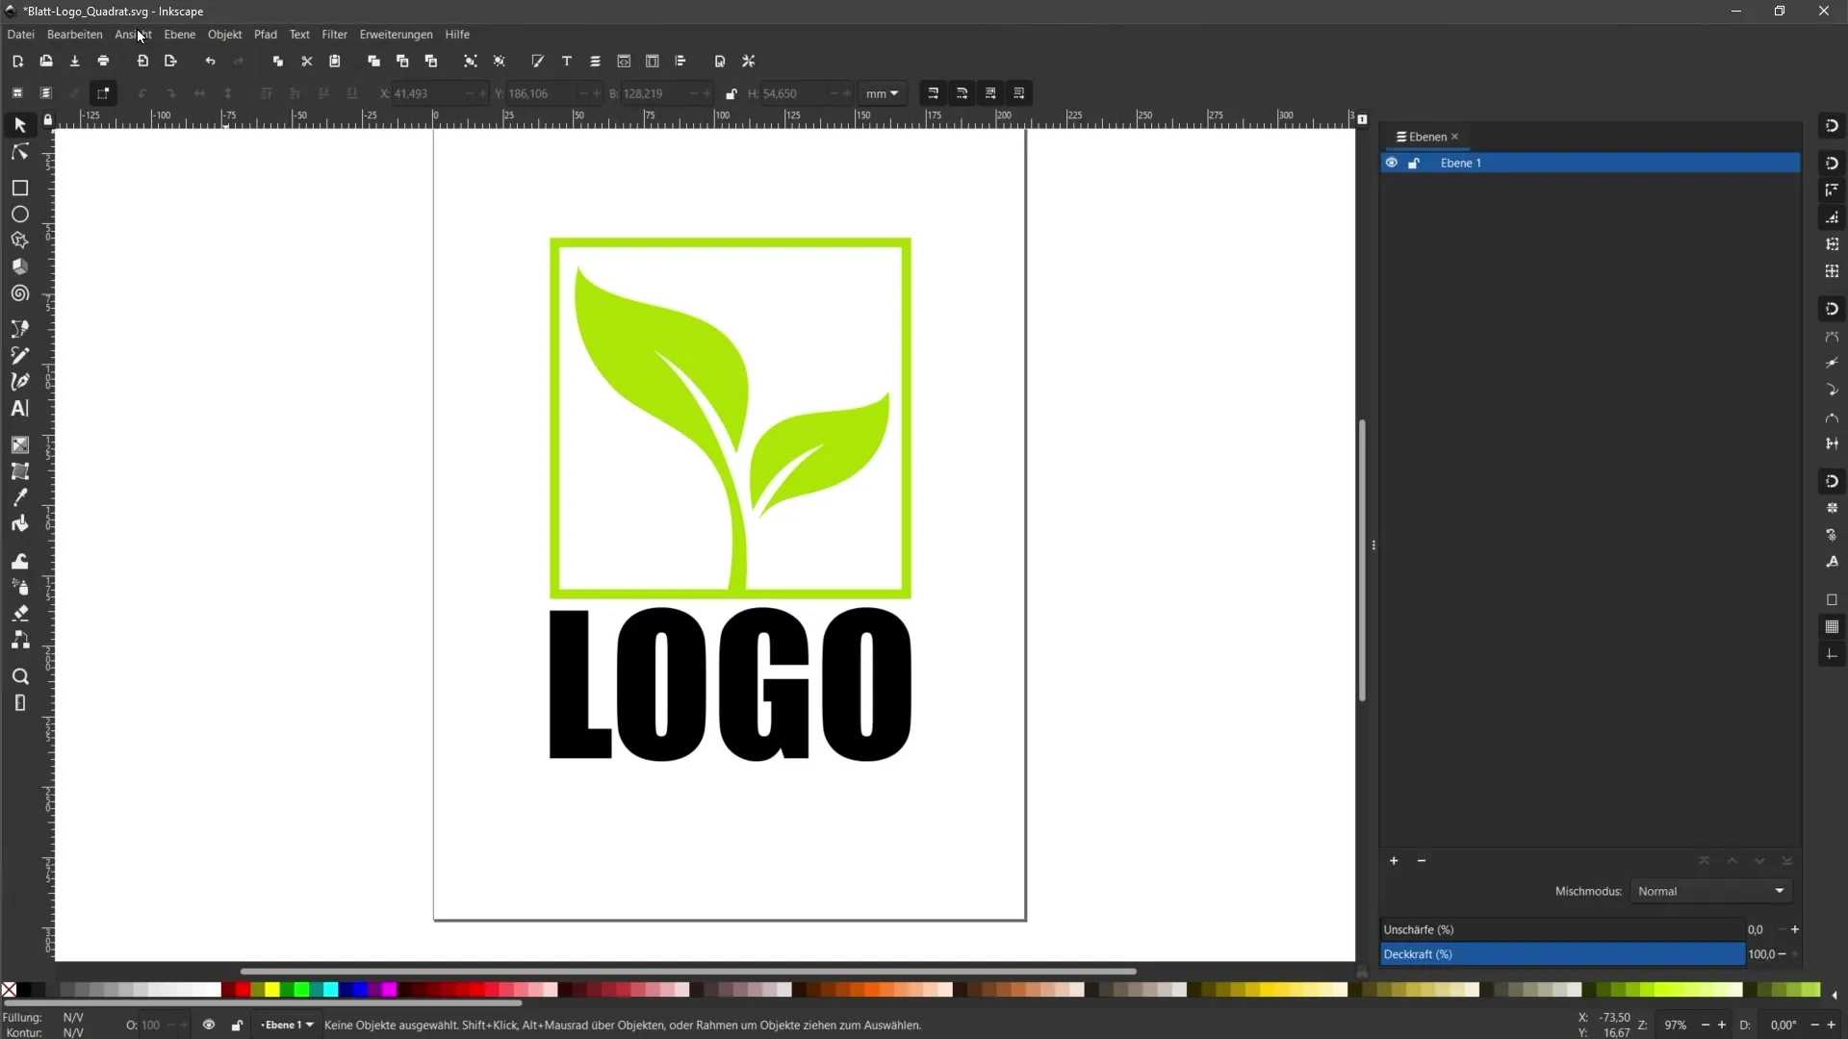Select the Rectangle tool
Screen dimensions: 1848x1039
[19, 187]
